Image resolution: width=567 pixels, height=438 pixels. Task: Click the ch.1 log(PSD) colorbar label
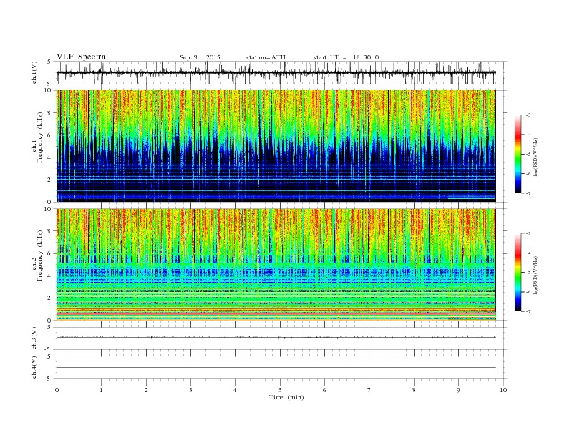[x=536, y=157]
